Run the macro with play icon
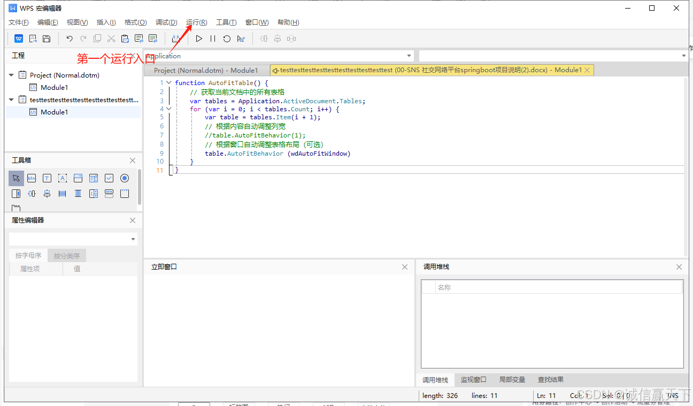Viewport: 693px width, 406px height. (199, 39)
